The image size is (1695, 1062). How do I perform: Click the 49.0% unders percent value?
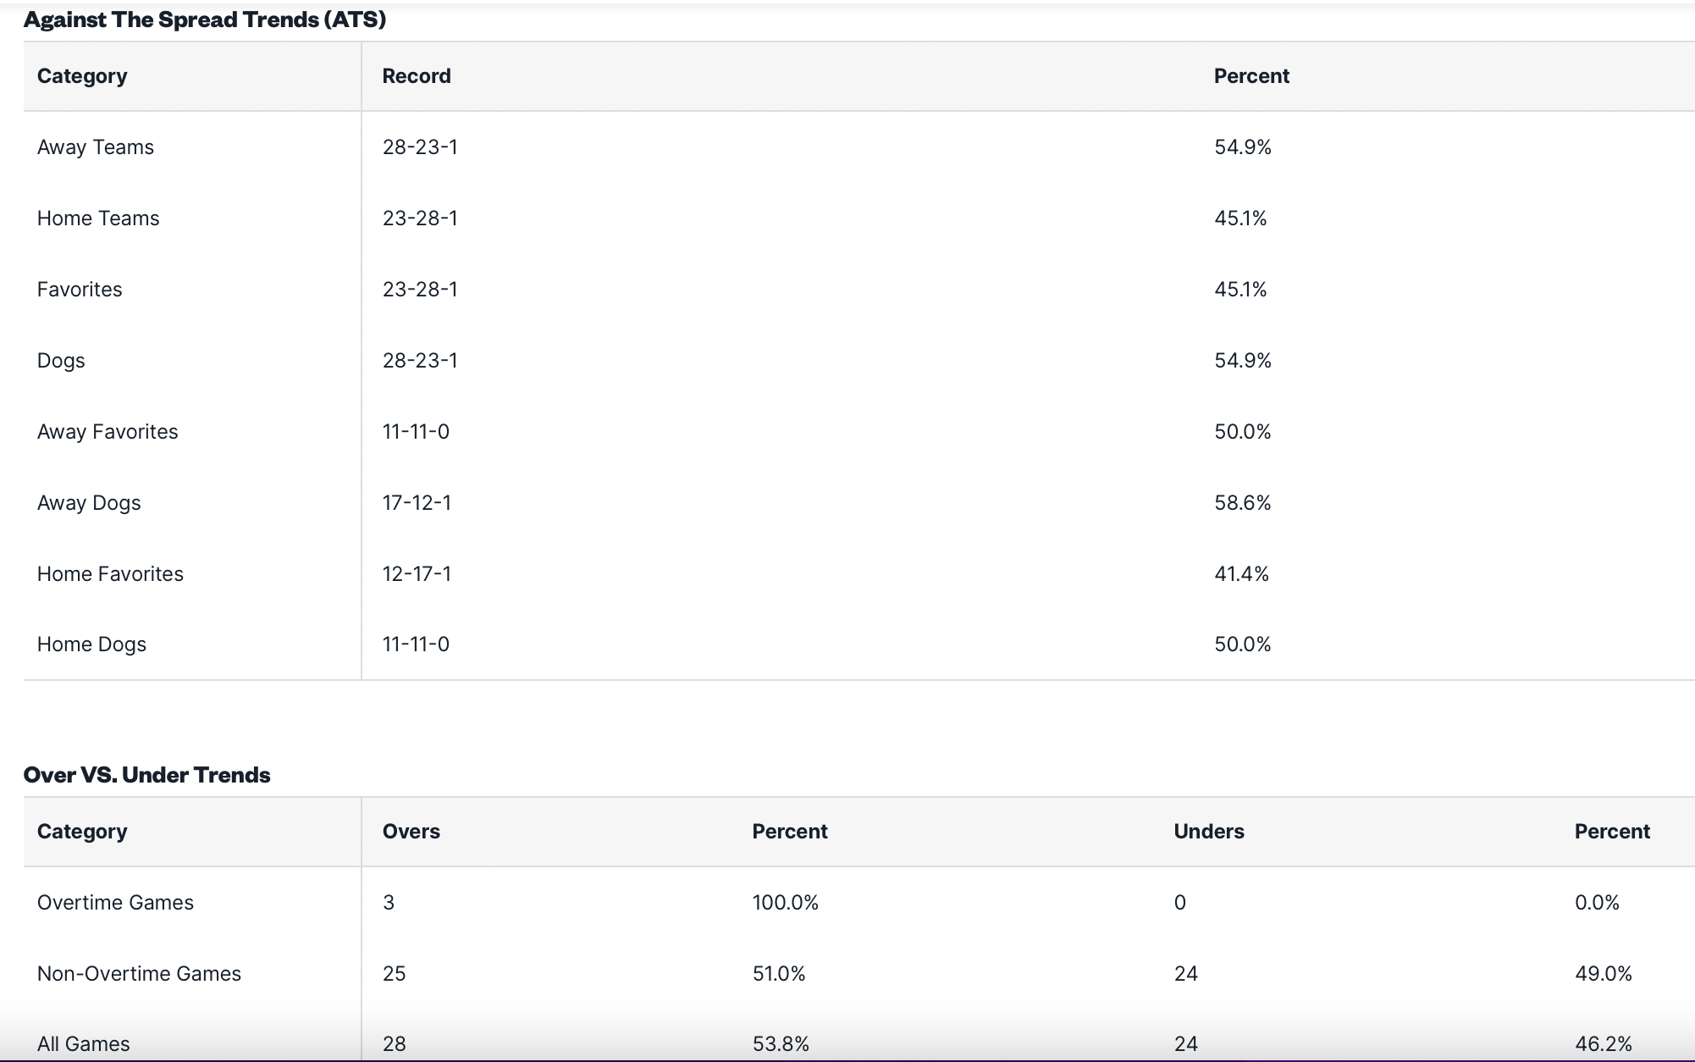(x=1604, y=974)
